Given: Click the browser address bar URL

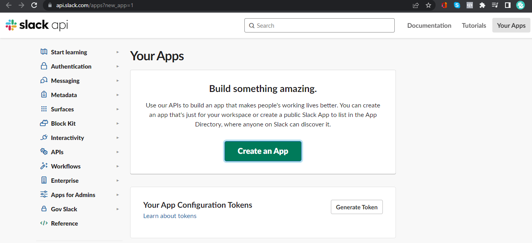Looking at the screenshot, I should tap(95, 5).
